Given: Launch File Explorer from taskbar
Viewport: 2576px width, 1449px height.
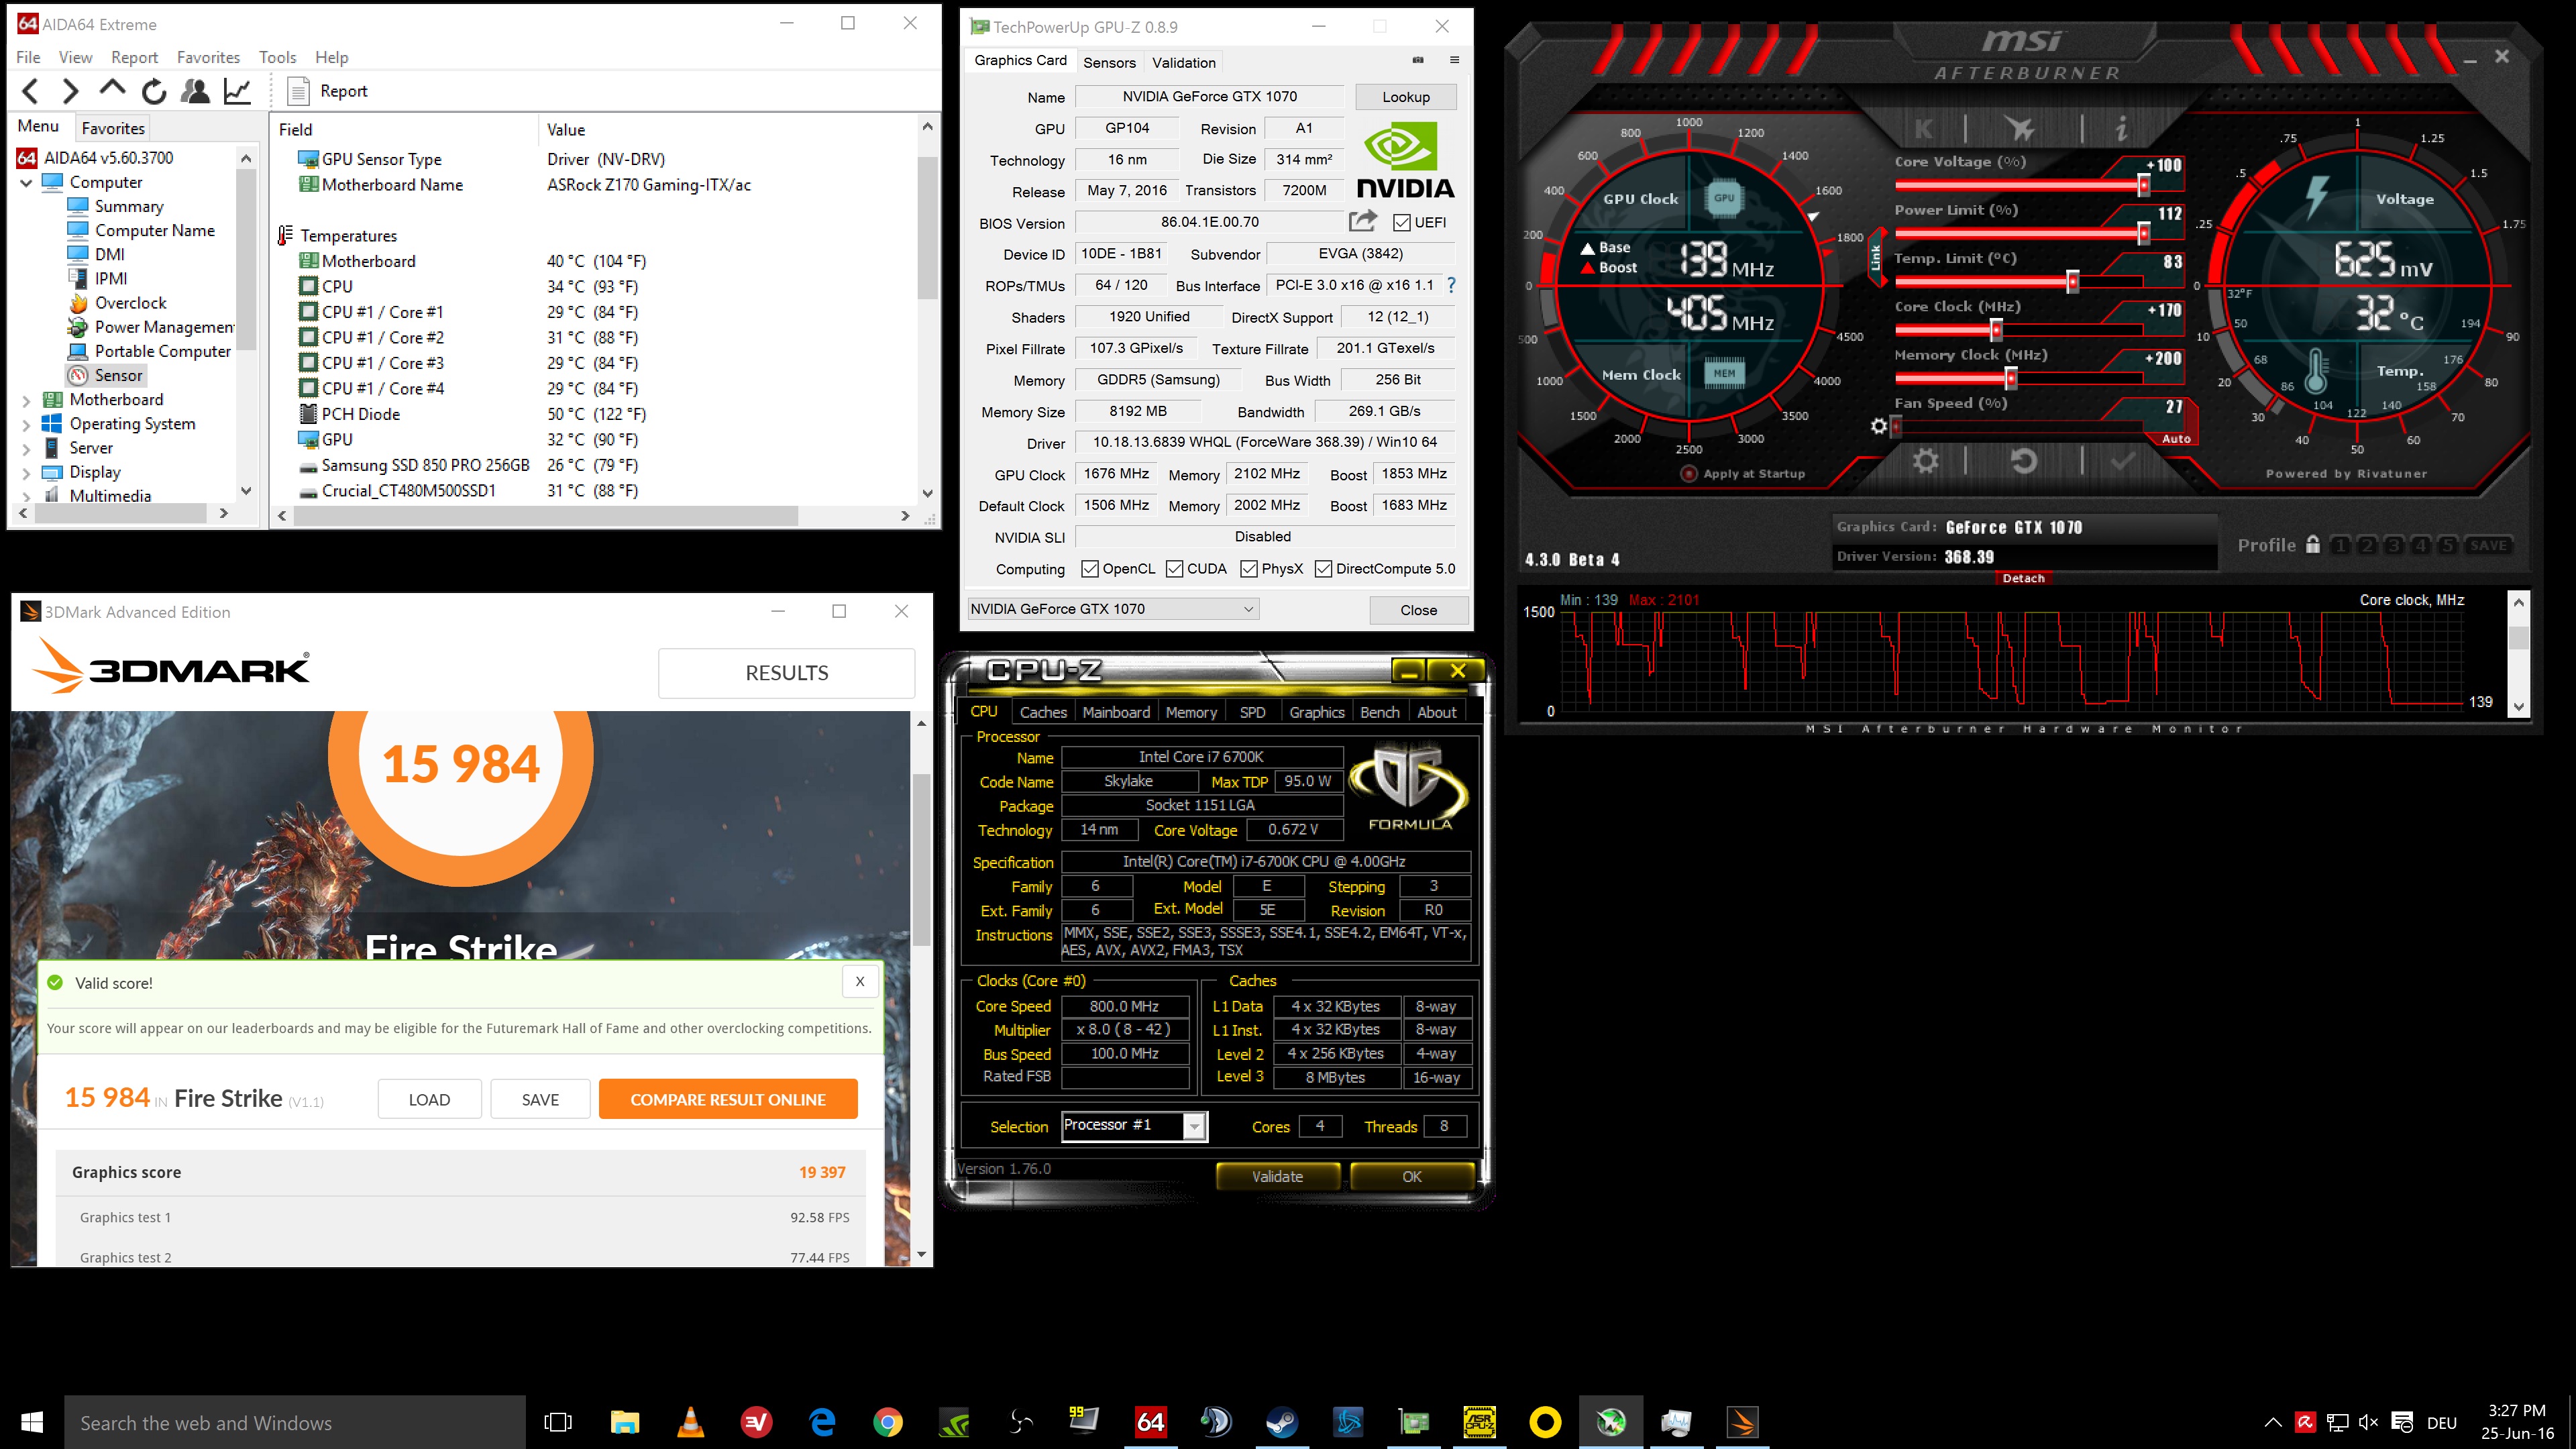Looking at the screenshot, I should pos(625,1422).
